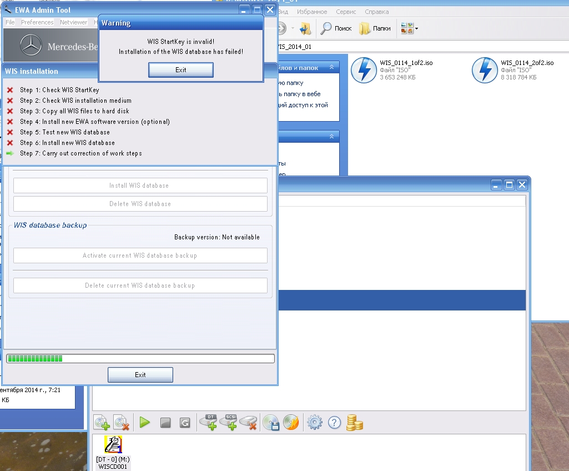The width and height of the screenshot is (569, 471).
Task: Click the Mercedes-Benz star logo
Action: coord(31,46)
